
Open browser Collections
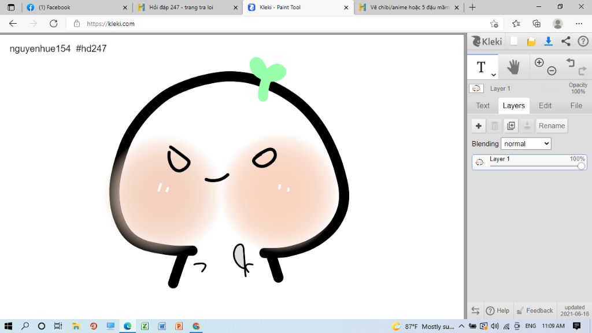[536, 24]
